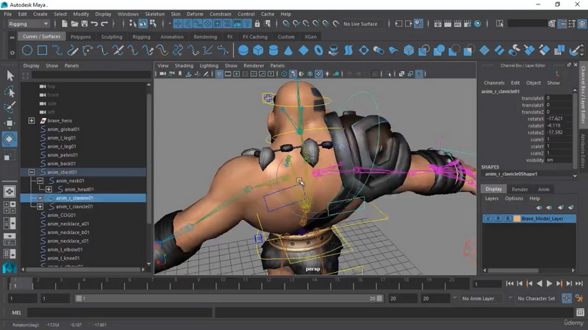This screenshot has width=588, height=330.
Task: Expand the anim_r_clavicle01 node
Action: coord(40,198)
